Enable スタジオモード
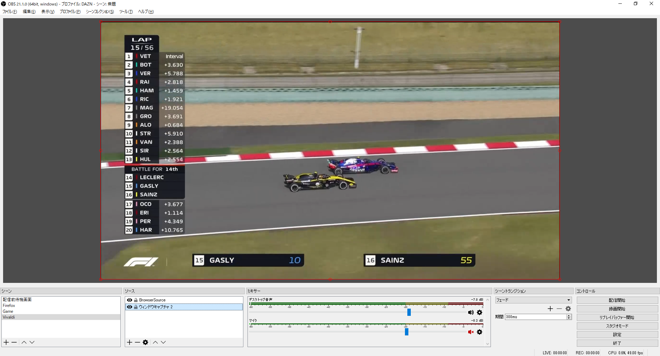The height and width of the screenshot is (356, 660). click(617, 326)
